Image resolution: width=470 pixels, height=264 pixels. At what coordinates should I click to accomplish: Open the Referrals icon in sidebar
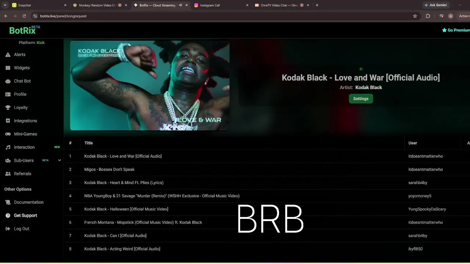8,174
